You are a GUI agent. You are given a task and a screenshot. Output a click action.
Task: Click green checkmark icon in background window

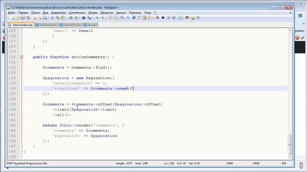[x=303, y=38]
